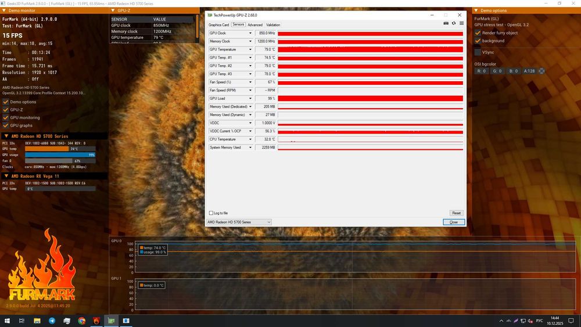
Task: Click the network icon in the system tray
Action: [x=523, y=321]
